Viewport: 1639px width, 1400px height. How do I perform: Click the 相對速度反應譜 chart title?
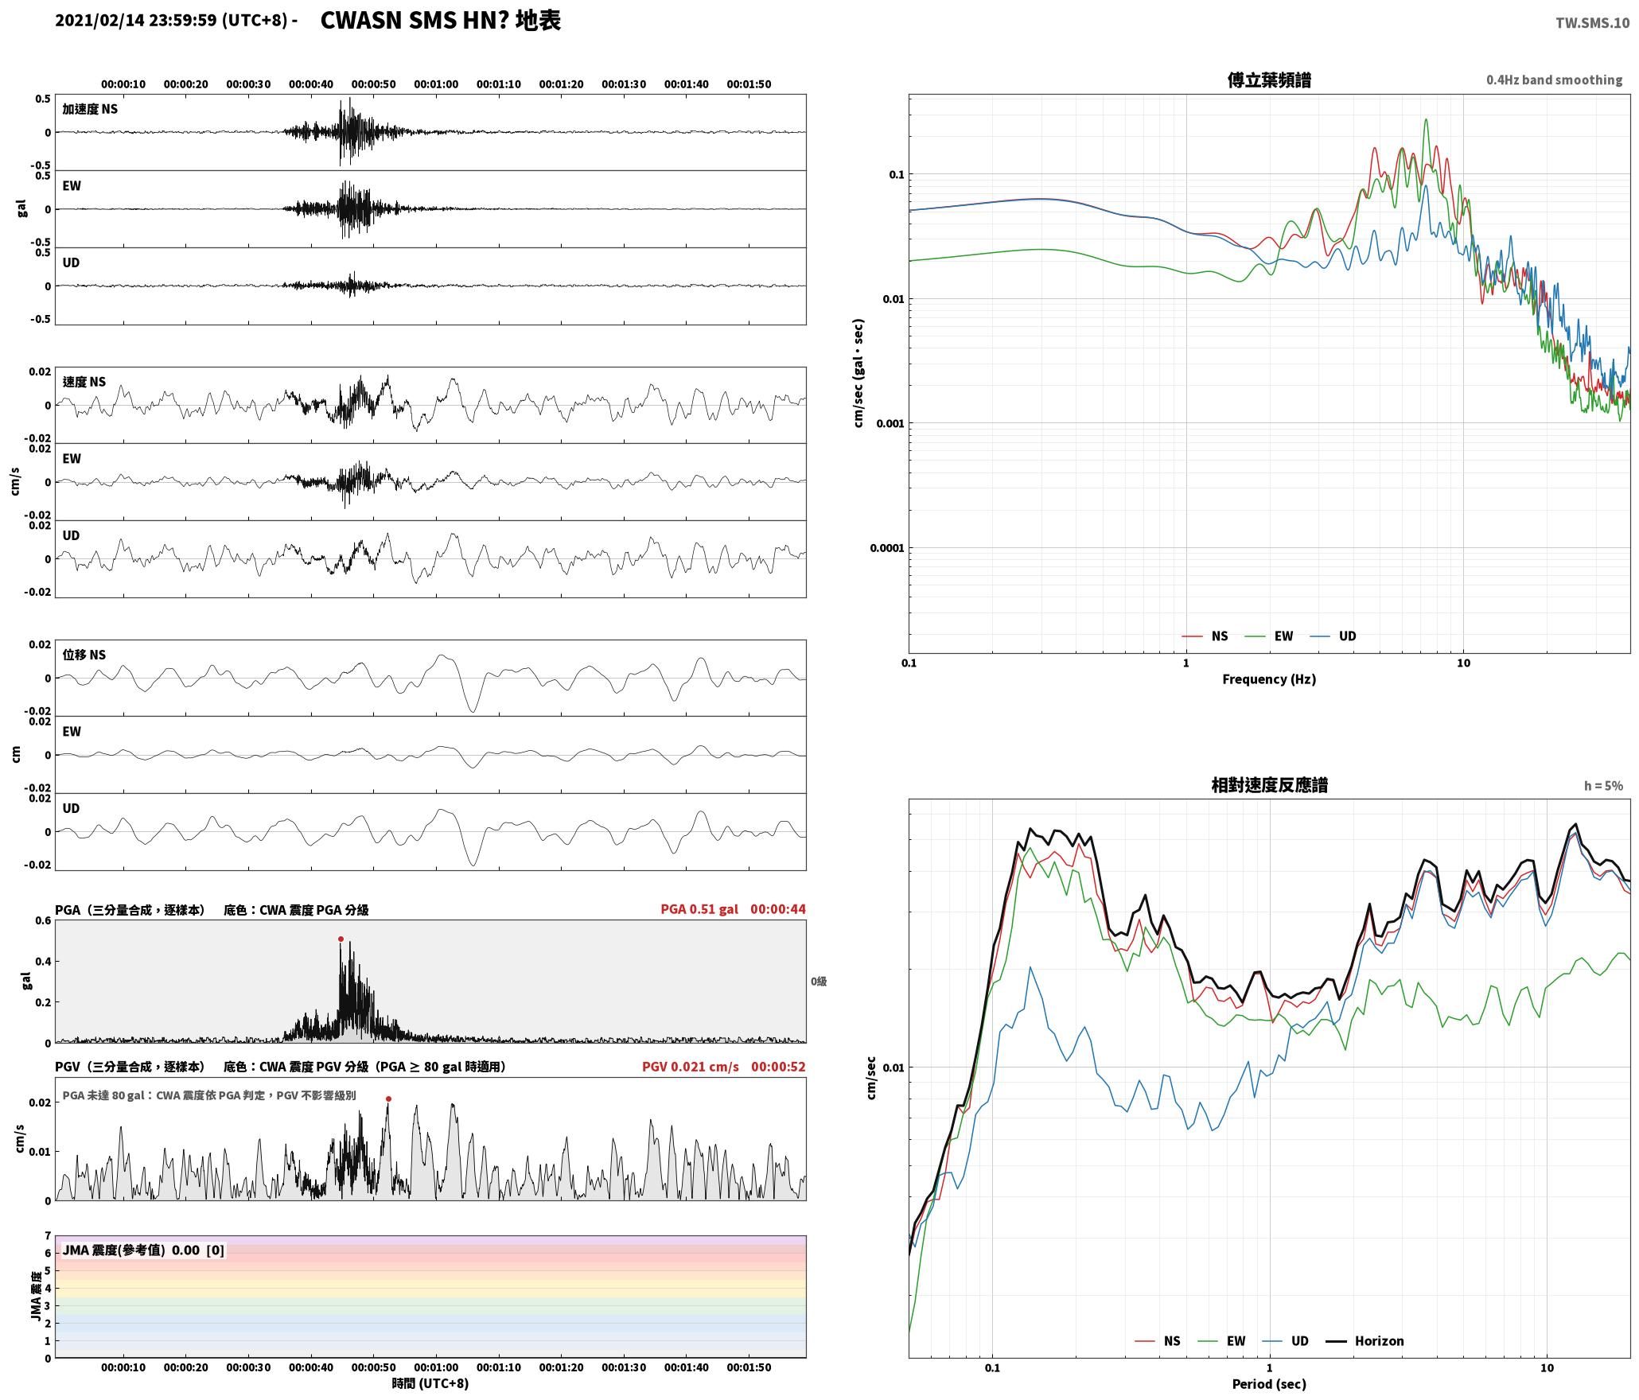pos(1269,785)
